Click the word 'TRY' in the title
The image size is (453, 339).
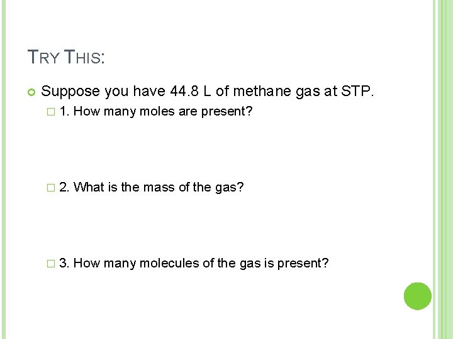[43, 56]
